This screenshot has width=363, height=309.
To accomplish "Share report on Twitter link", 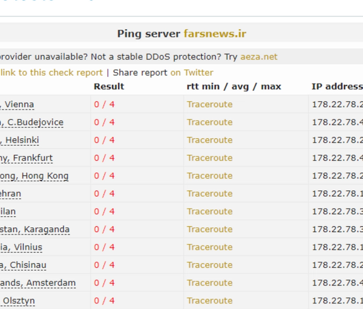I will (192, 73).
